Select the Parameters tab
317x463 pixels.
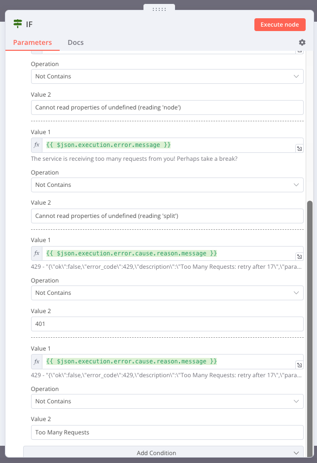[33, 42]
